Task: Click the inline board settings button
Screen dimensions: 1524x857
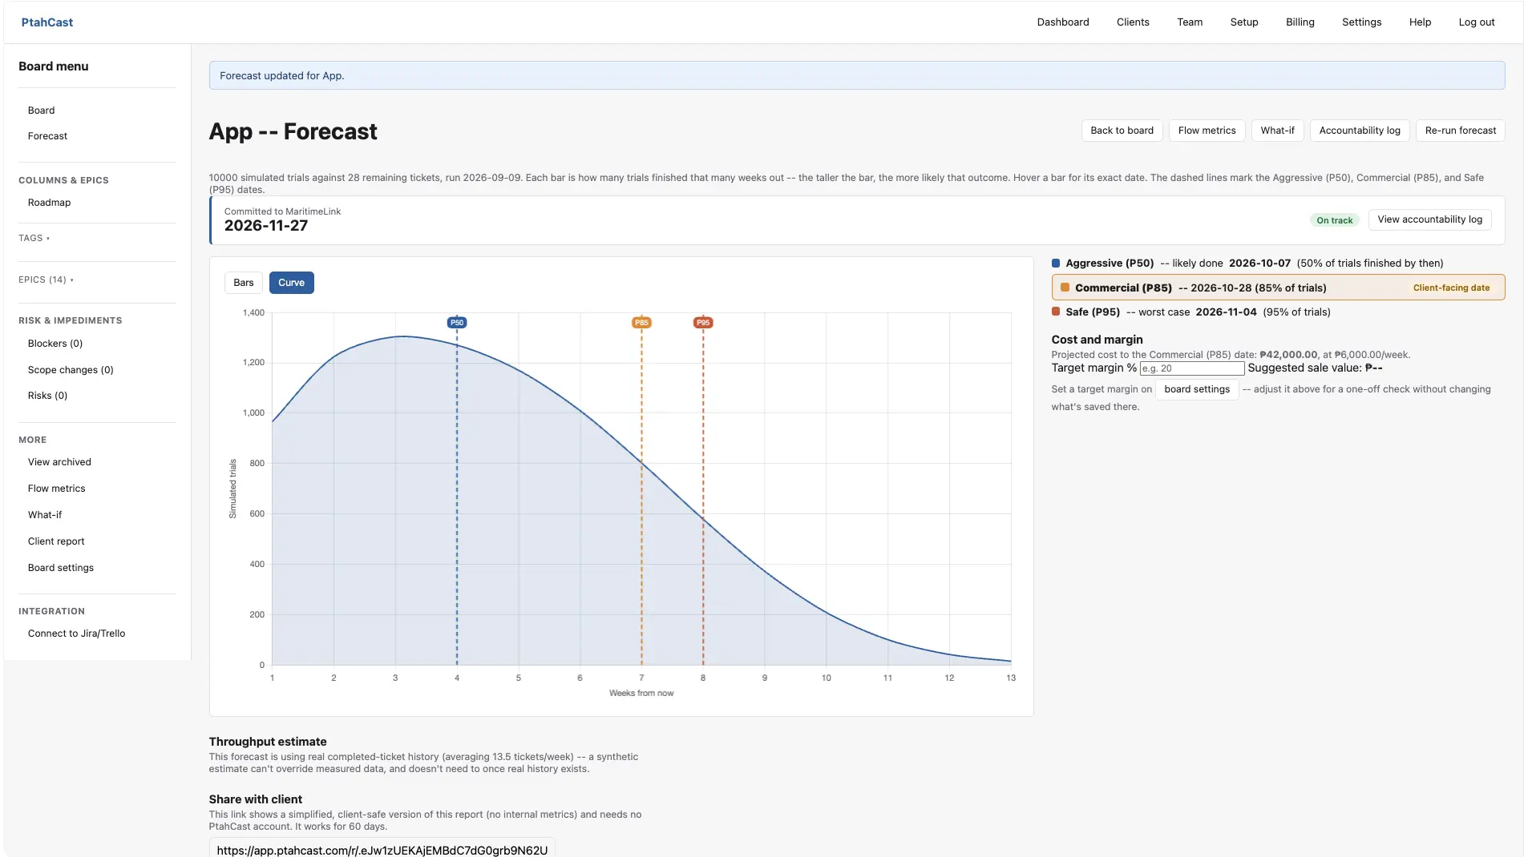Action: [x=1196, y=389]
